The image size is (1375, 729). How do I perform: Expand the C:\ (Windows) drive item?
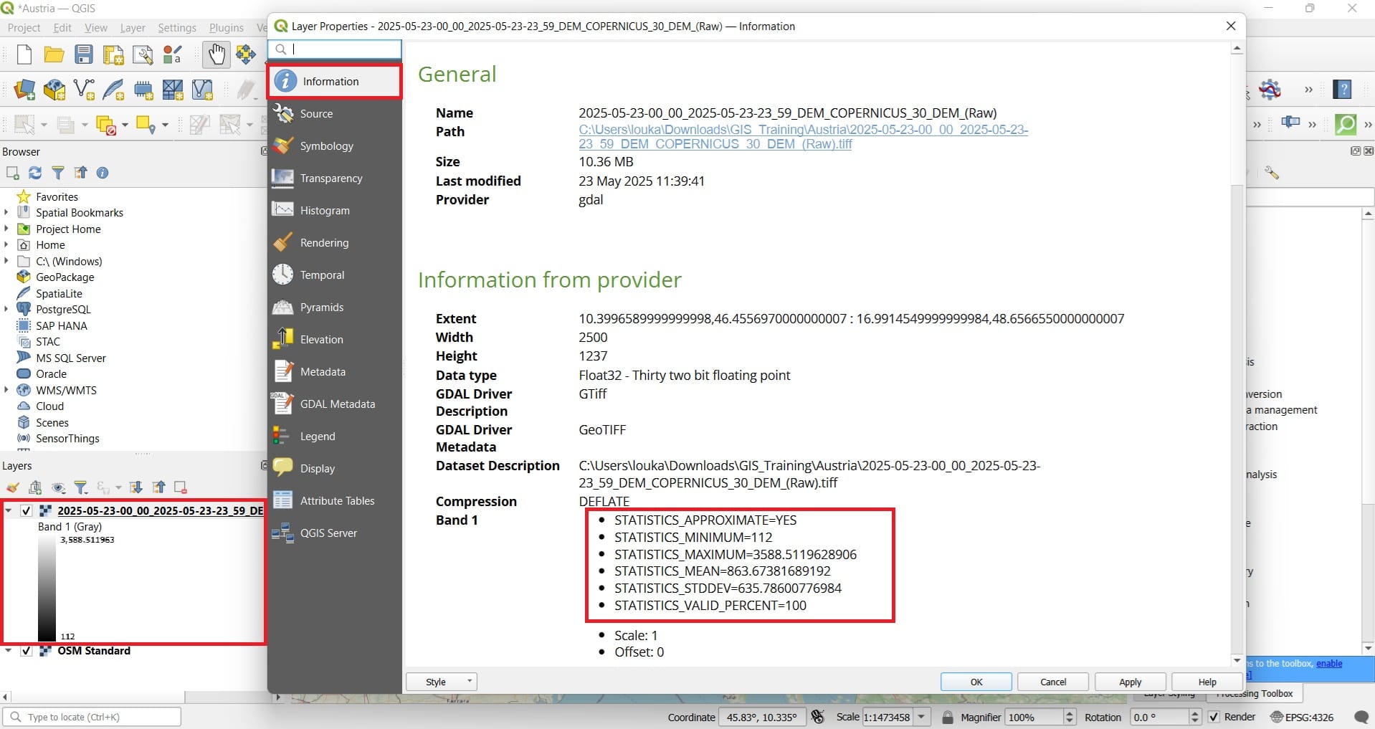pyautogui.click(x=6, y=262)
